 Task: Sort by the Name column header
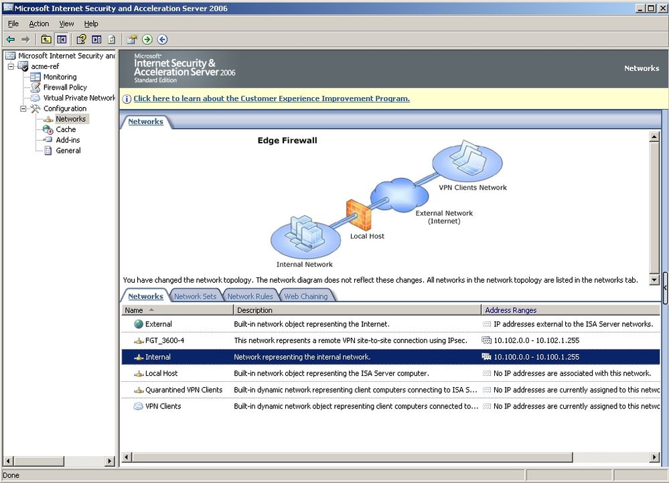pos(177,310)
